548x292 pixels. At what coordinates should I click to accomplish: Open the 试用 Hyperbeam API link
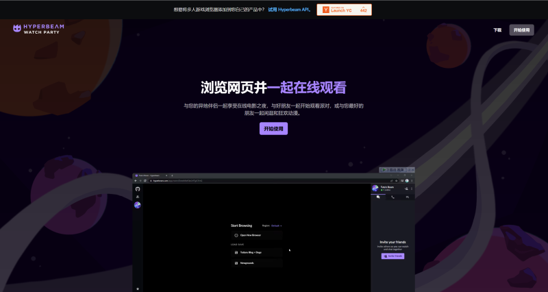pos(288,10)
